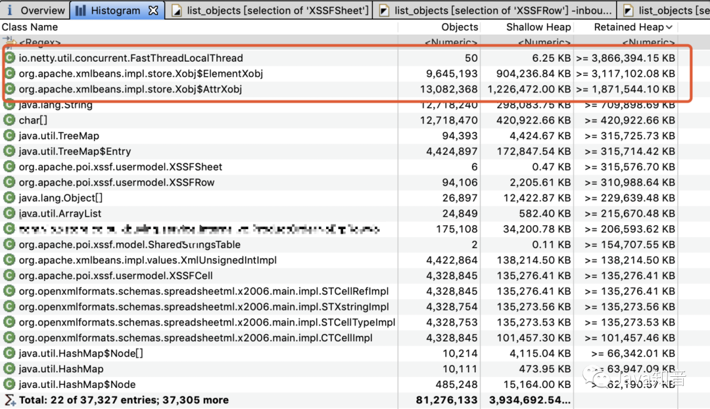The image size is (710, 409).
Task: Click class icon of HashMap$Node[] row
Action: pos(9,353)
